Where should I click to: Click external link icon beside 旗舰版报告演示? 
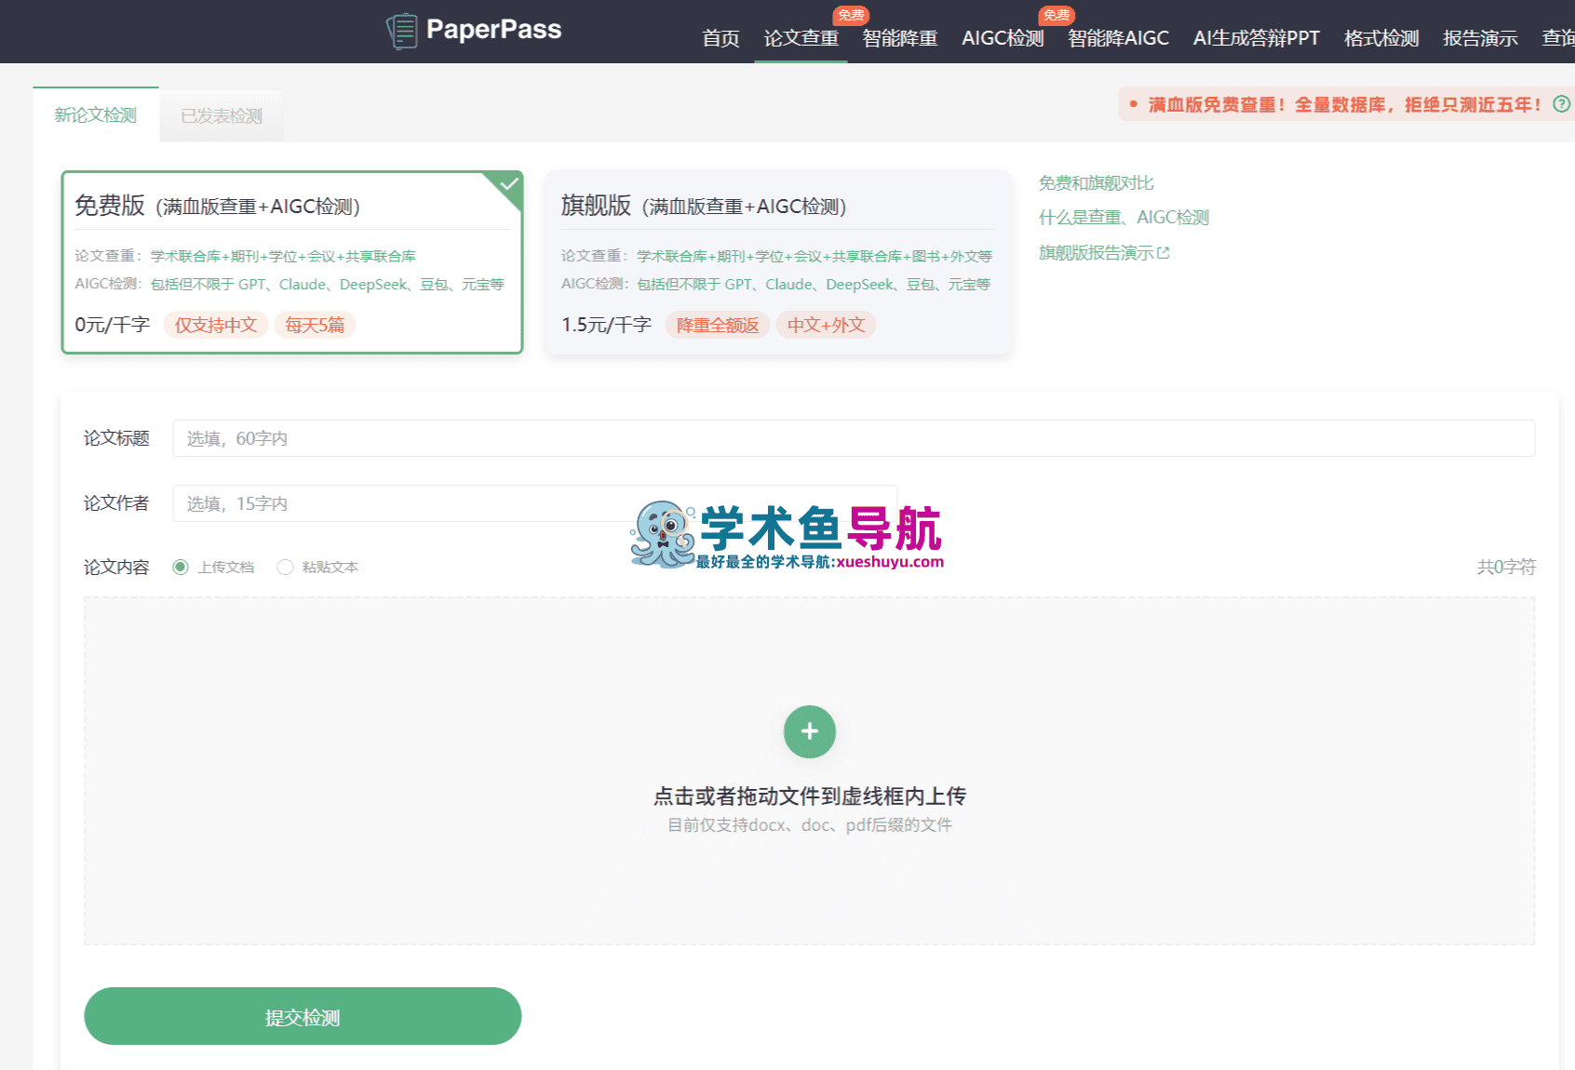1165,251
